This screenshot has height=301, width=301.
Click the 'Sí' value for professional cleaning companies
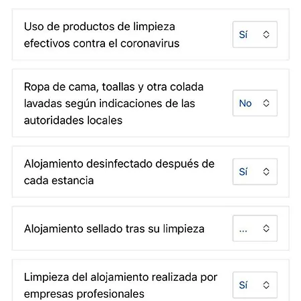(x=243, y=285)
